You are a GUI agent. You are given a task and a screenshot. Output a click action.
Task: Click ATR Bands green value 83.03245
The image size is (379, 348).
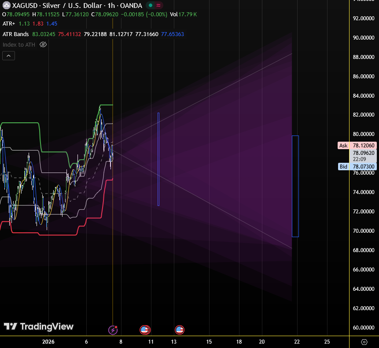point(44,34)
